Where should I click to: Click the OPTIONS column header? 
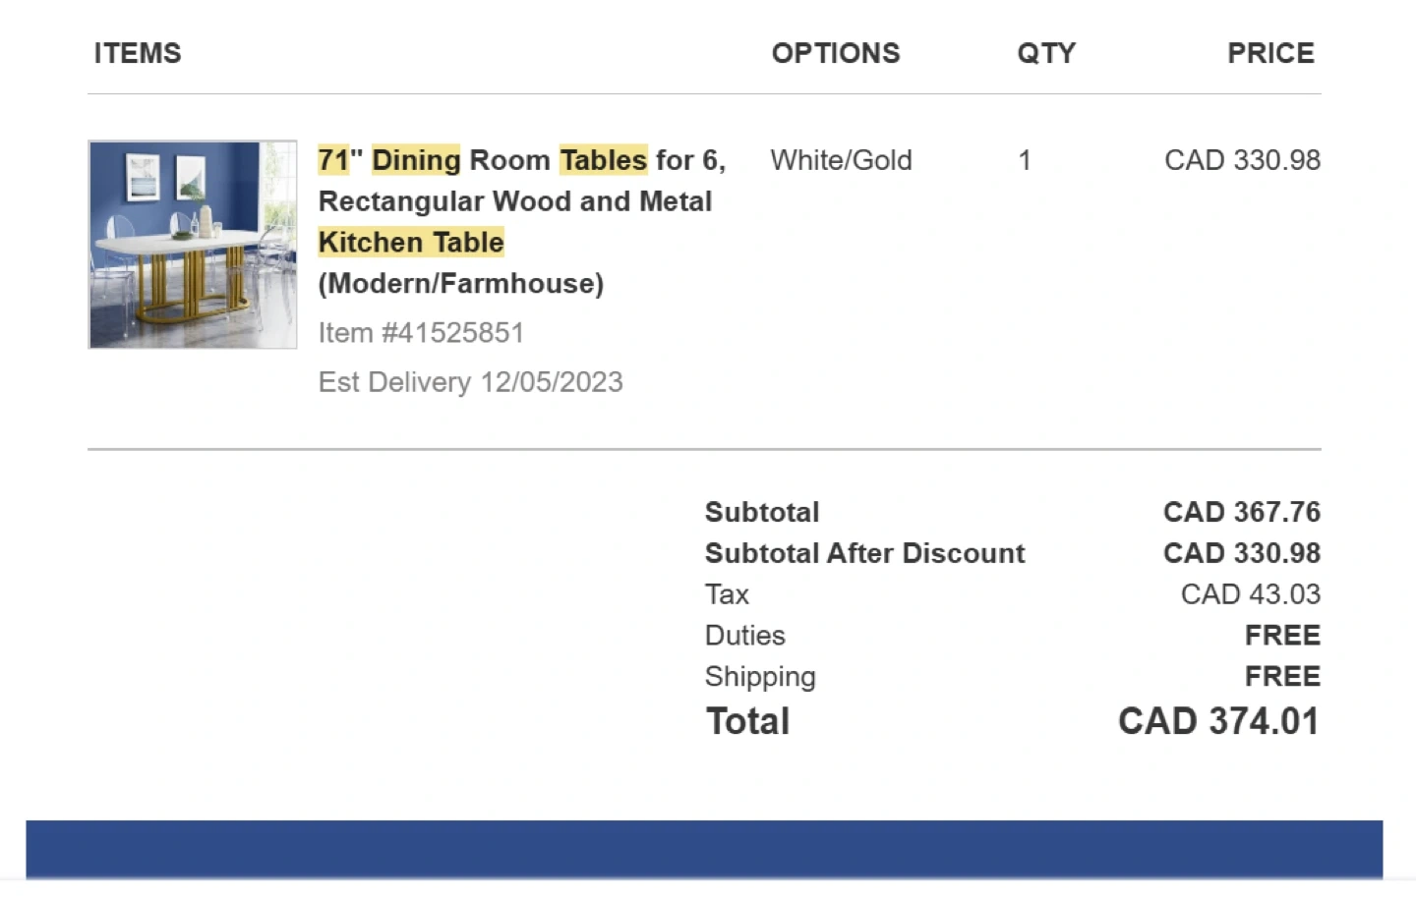pyautogui.click(x=835, y=53)
